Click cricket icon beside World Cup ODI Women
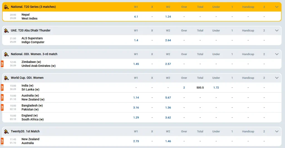This screenshot has height=148, width=285. coord(6,78)
